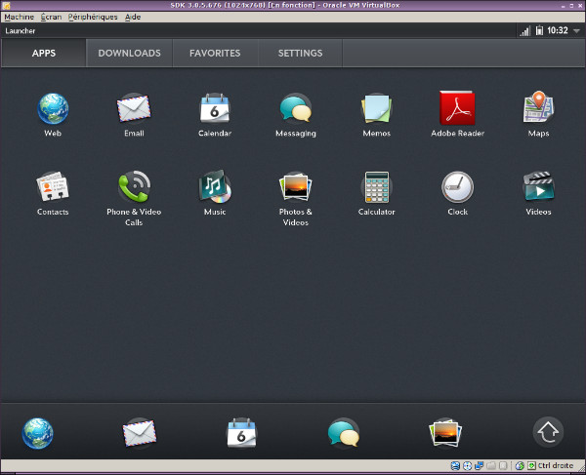Launch the Videos app
The image size is (586, 475).
coord(538,193)
